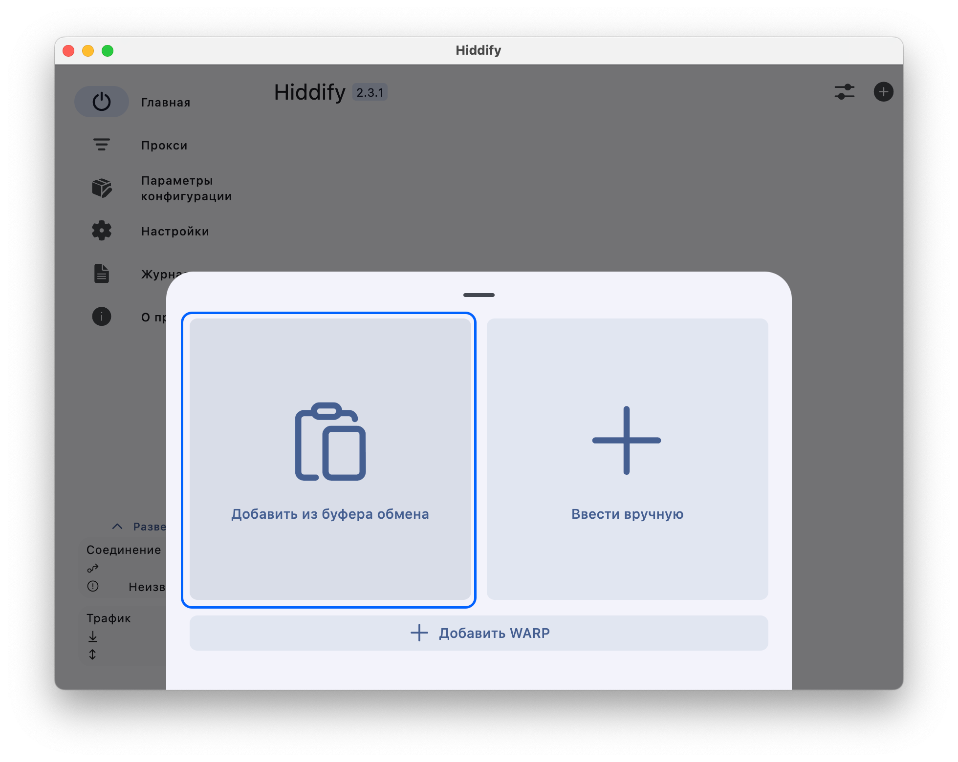Open the Прокси filter icon
This screenshot has height=762, width=958.
tap(102, 145)
